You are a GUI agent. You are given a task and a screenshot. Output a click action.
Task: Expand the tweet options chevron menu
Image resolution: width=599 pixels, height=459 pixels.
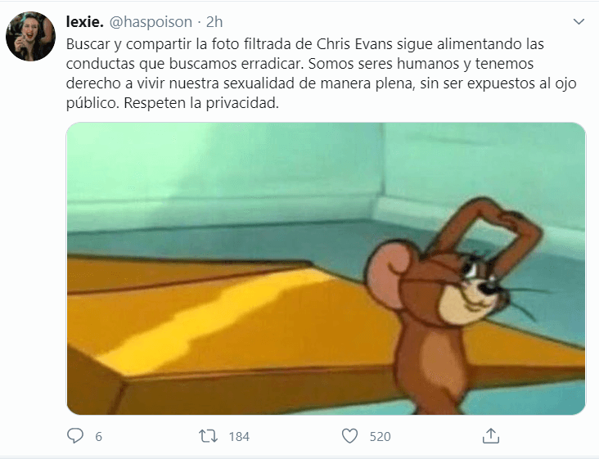pos(579,22)
